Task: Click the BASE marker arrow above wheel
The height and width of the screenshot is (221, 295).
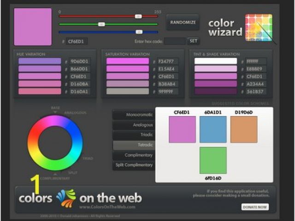Action: pyautogui.click(x=55, y=112)
